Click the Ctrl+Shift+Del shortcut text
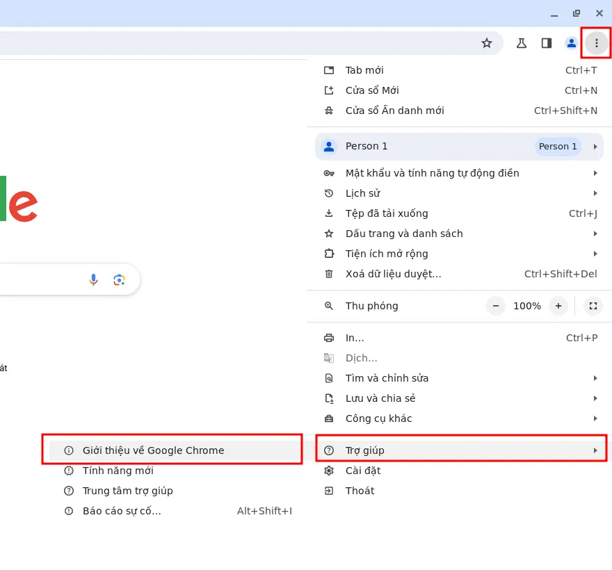This screenshot has height=570, width=612. click(561, 274)
